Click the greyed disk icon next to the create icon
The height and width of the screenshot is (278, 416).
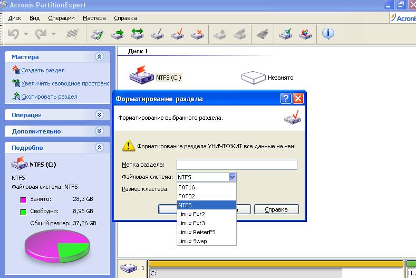tap(240, 34)
